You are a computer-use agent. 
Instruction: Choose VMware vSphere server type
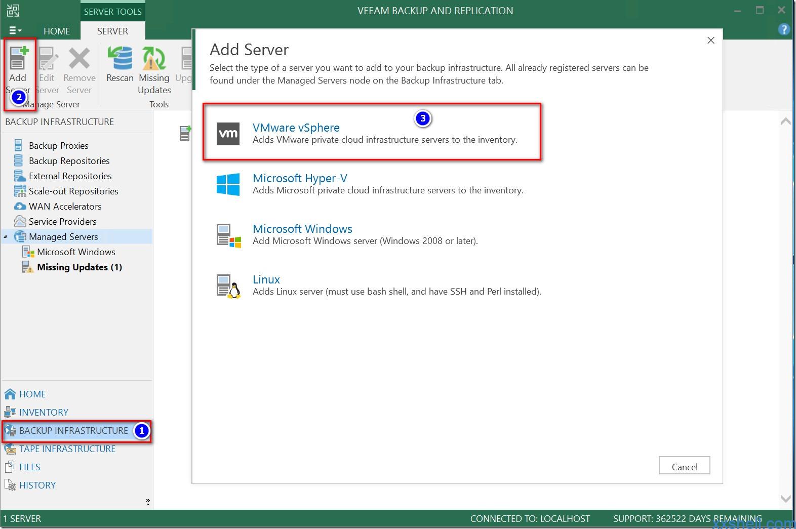click(372, 133)
